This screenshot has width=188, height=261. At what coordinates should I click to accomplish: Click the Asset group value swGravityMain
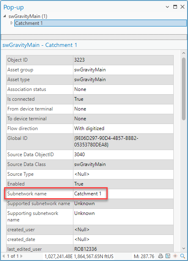tap(90, 70)
